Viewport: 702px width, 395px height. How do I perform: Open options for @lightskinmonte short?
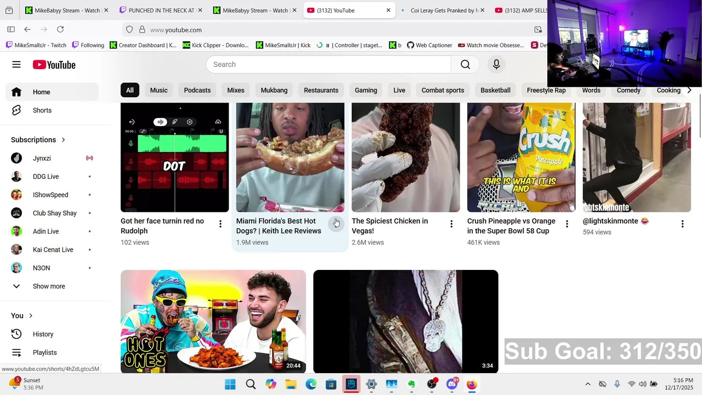(x=682, y=224)
